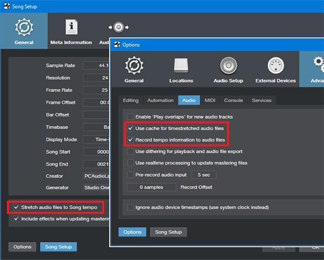
Task: Switch to the MIDI tab
Action: [x=210, y=100]
